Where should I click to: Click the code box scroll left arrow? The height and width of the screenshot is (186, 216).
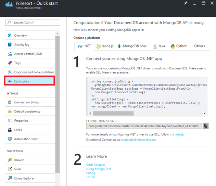click(90, 114)
